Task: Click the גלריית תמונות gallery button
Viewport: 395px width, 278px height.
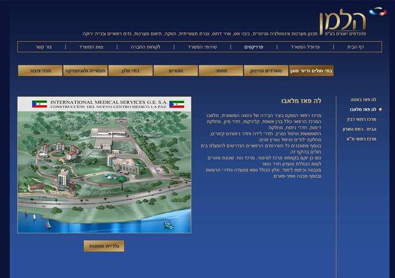Action: click(x=104, y=246)
